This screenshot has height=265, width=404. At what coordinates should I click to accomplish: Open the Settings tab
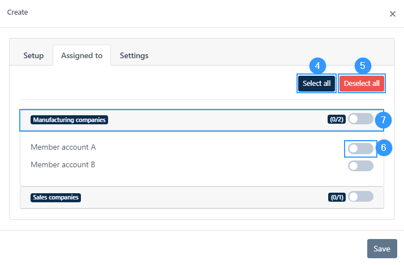tap(134, 55)
